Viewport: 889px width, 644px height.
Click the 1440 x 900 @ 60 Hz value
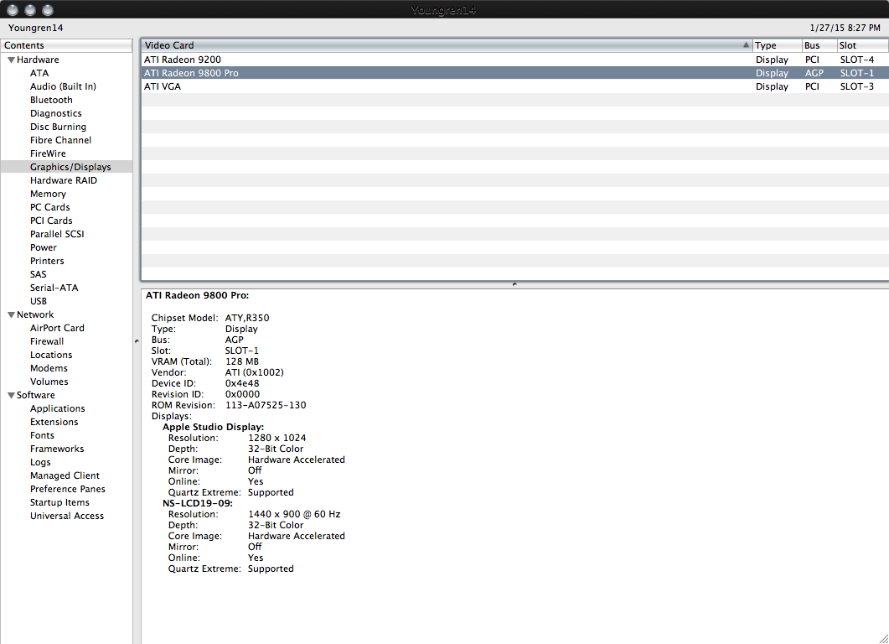294,514
